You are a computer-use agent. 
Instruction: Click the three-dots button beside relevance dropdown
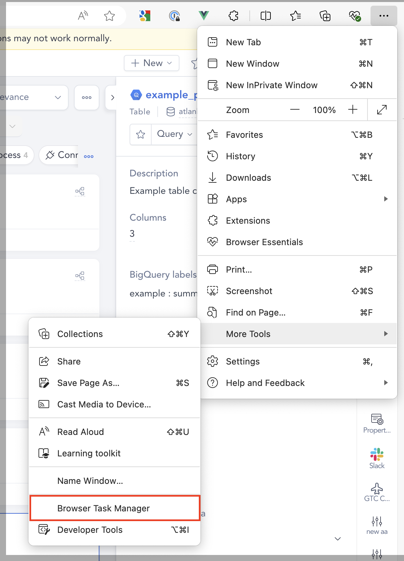(87, 97)
